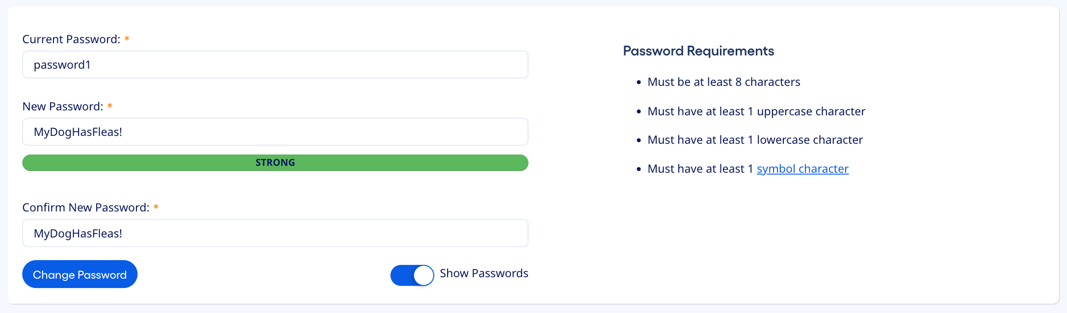Disable the Show Passwords toggle
The image size is (1067, 313).
click(412, 275)
